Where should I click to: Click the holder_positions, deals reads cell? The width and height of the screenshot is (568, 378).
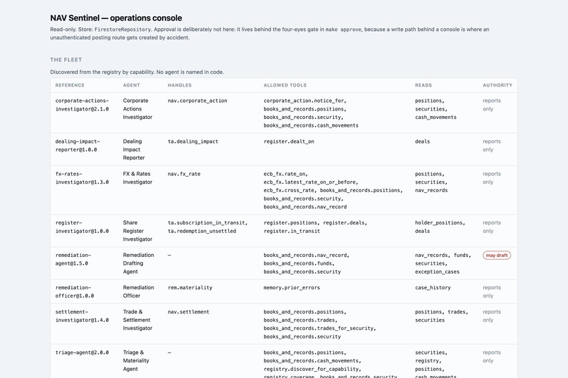pyautogui.click(x=440, y=227)
